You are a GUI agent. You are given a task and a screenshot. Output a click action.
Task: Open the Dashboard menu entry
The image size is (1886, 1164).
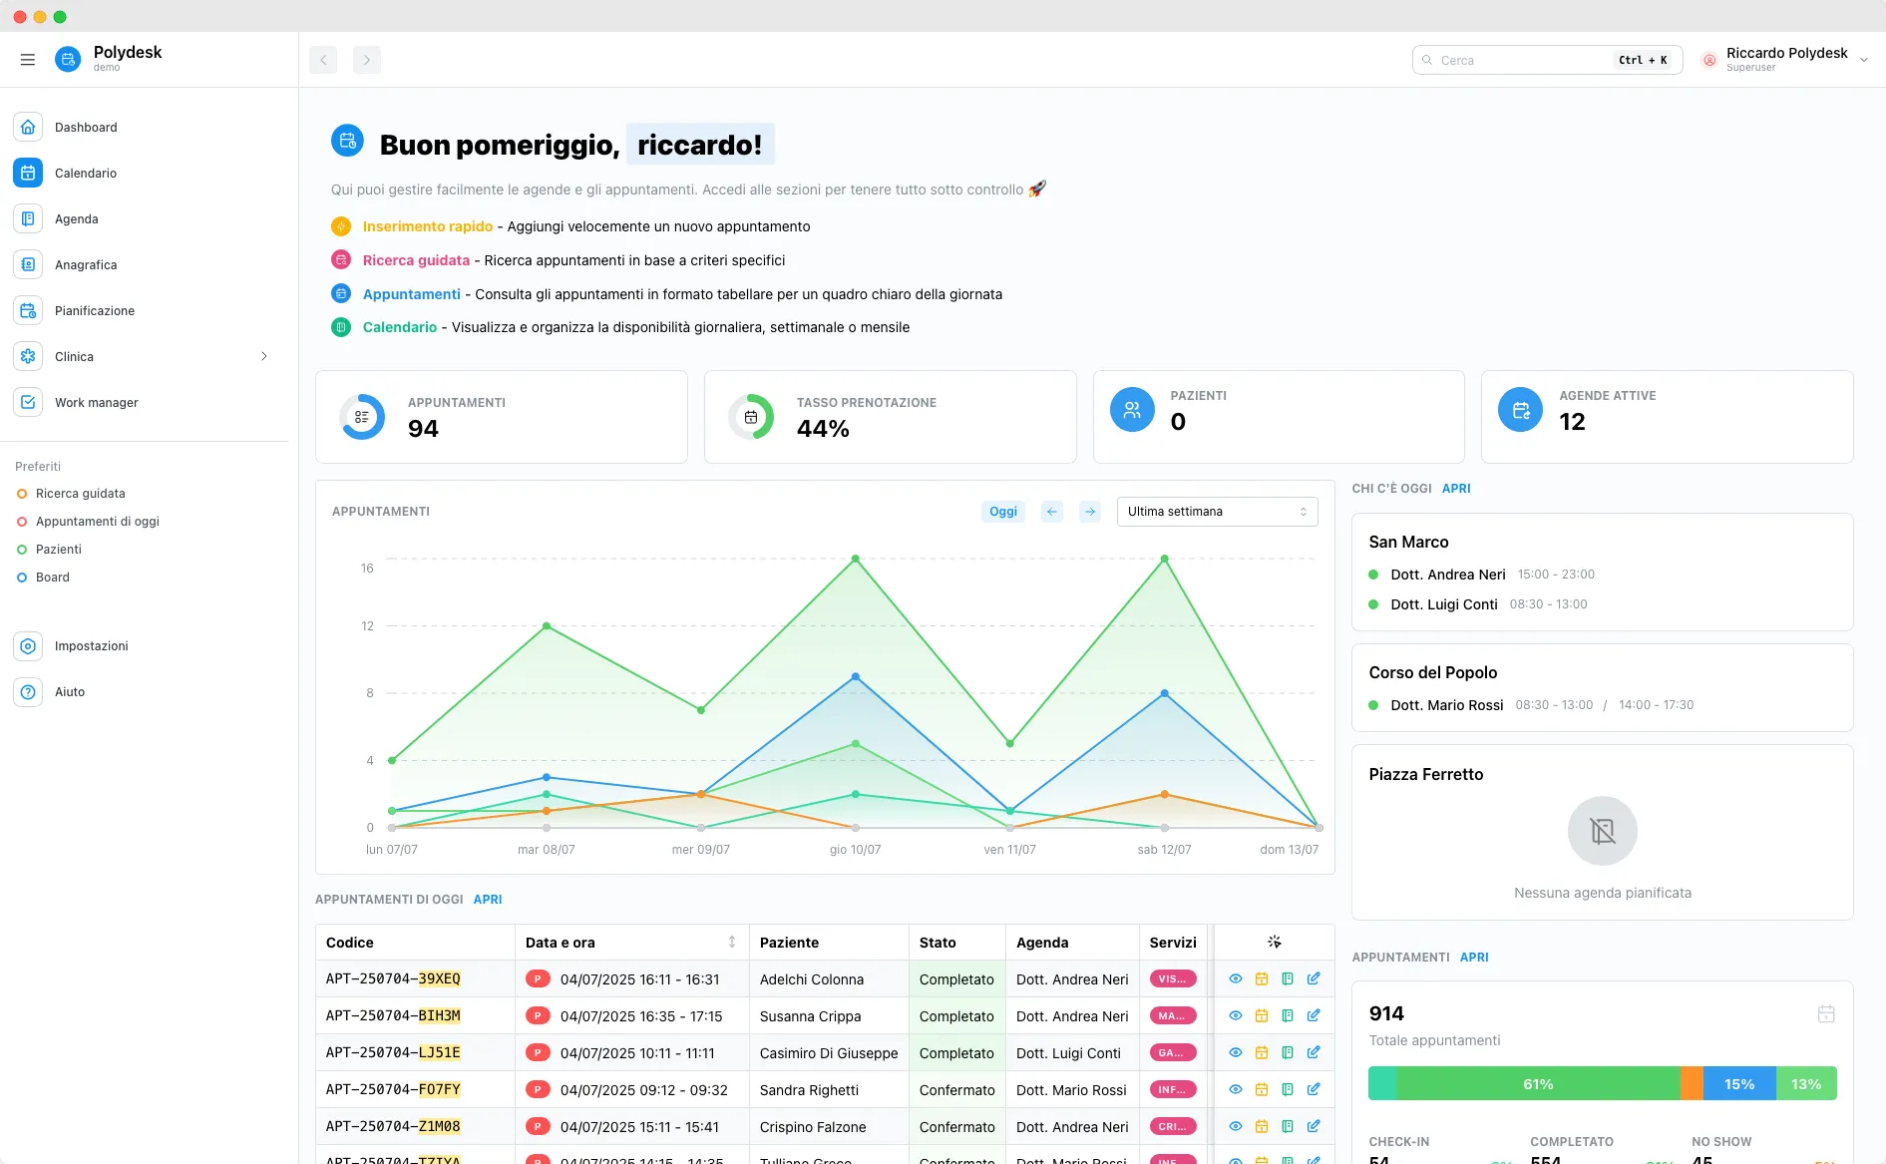pos(86,127)
